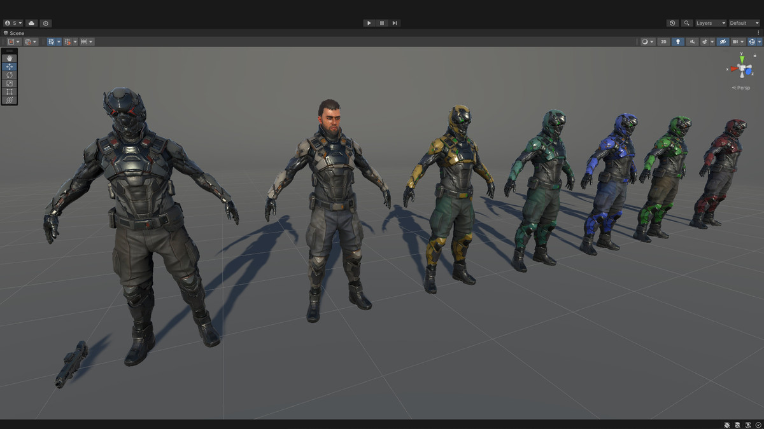Toggle 2D view mode
764x429 pixels.
[663, 41]
